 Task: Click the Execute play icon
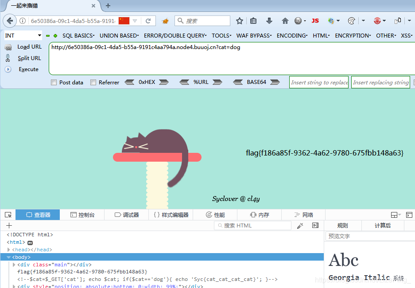[x=8, y=69]
